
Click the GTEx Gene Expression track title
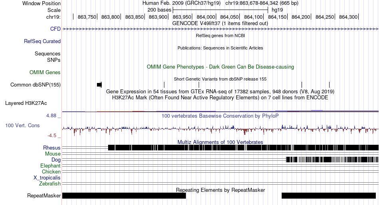(220, 92)
